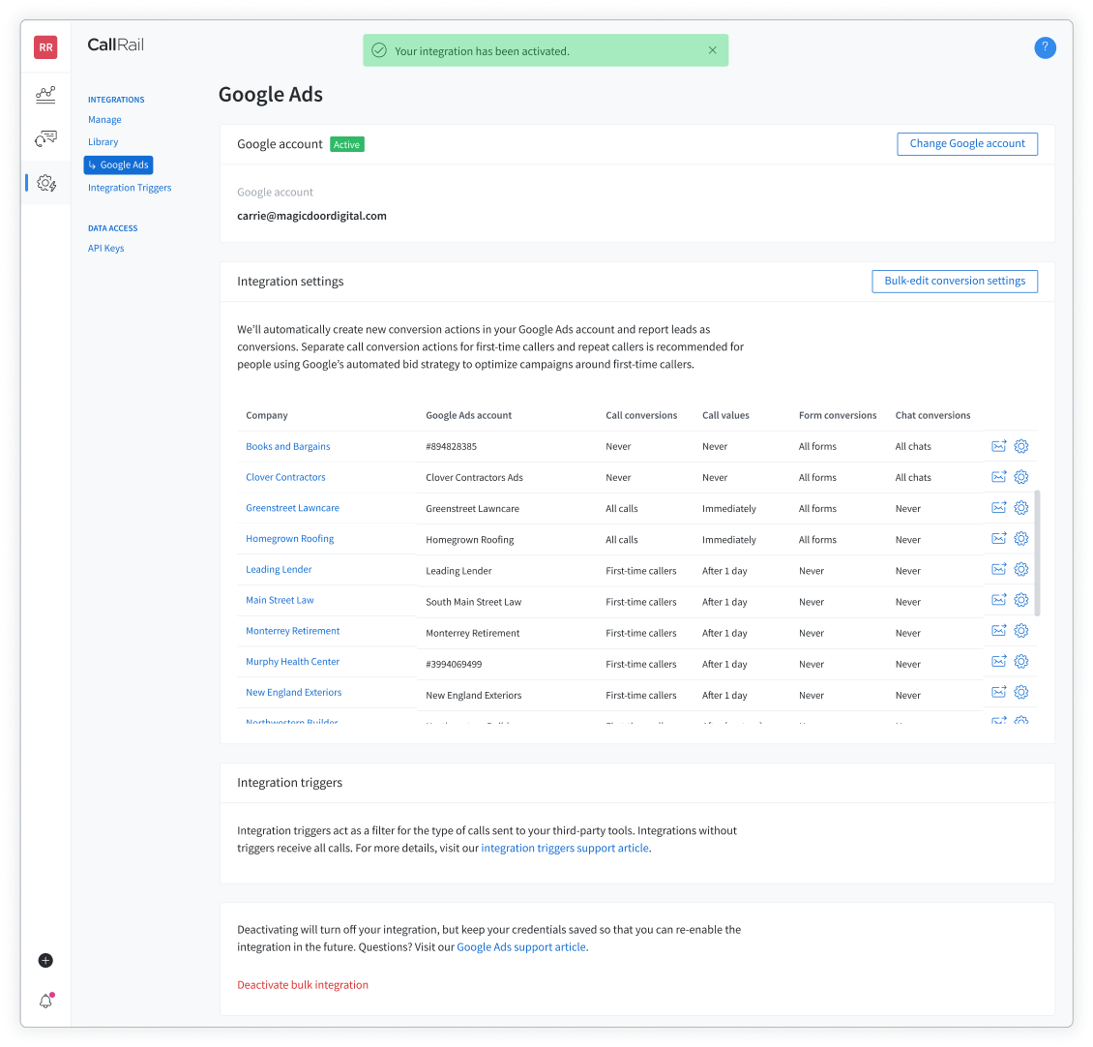Image resolution: width=1093 pixels, height=1047 pixels.
Task: Dismiss the integration activated banner
Action: click(x=713, y=50)
